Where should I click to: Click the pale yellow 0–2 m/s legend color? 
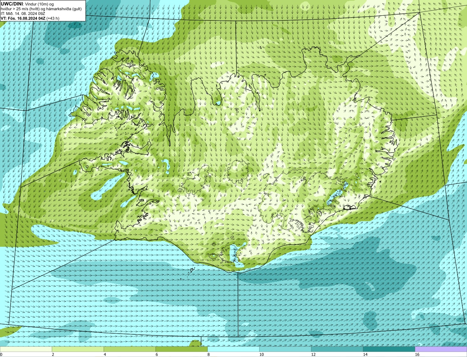26,349
